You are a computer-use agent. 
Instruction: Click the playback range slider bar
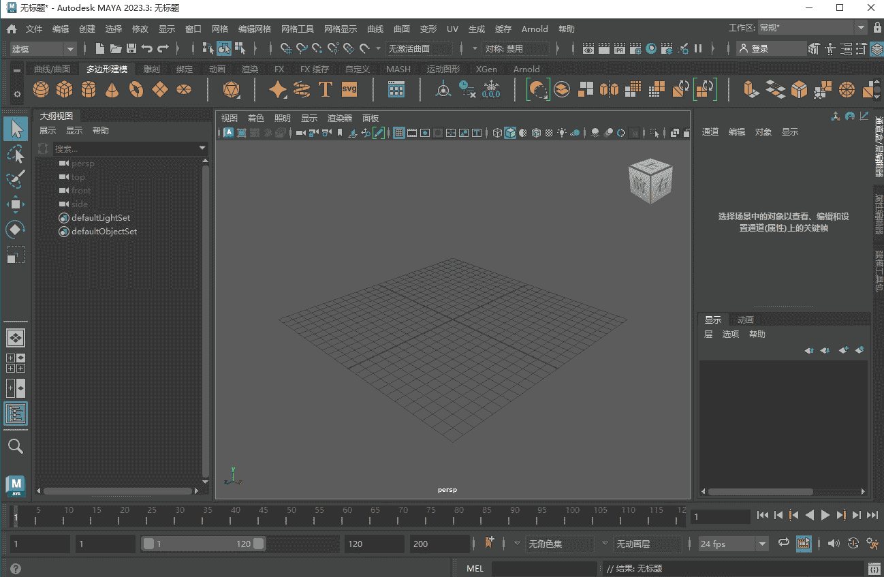[203, 544]
